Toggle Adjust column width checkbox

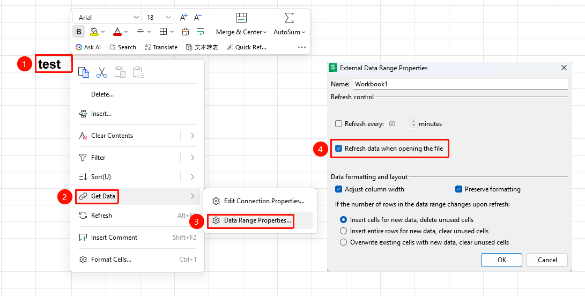pos(338,189)
